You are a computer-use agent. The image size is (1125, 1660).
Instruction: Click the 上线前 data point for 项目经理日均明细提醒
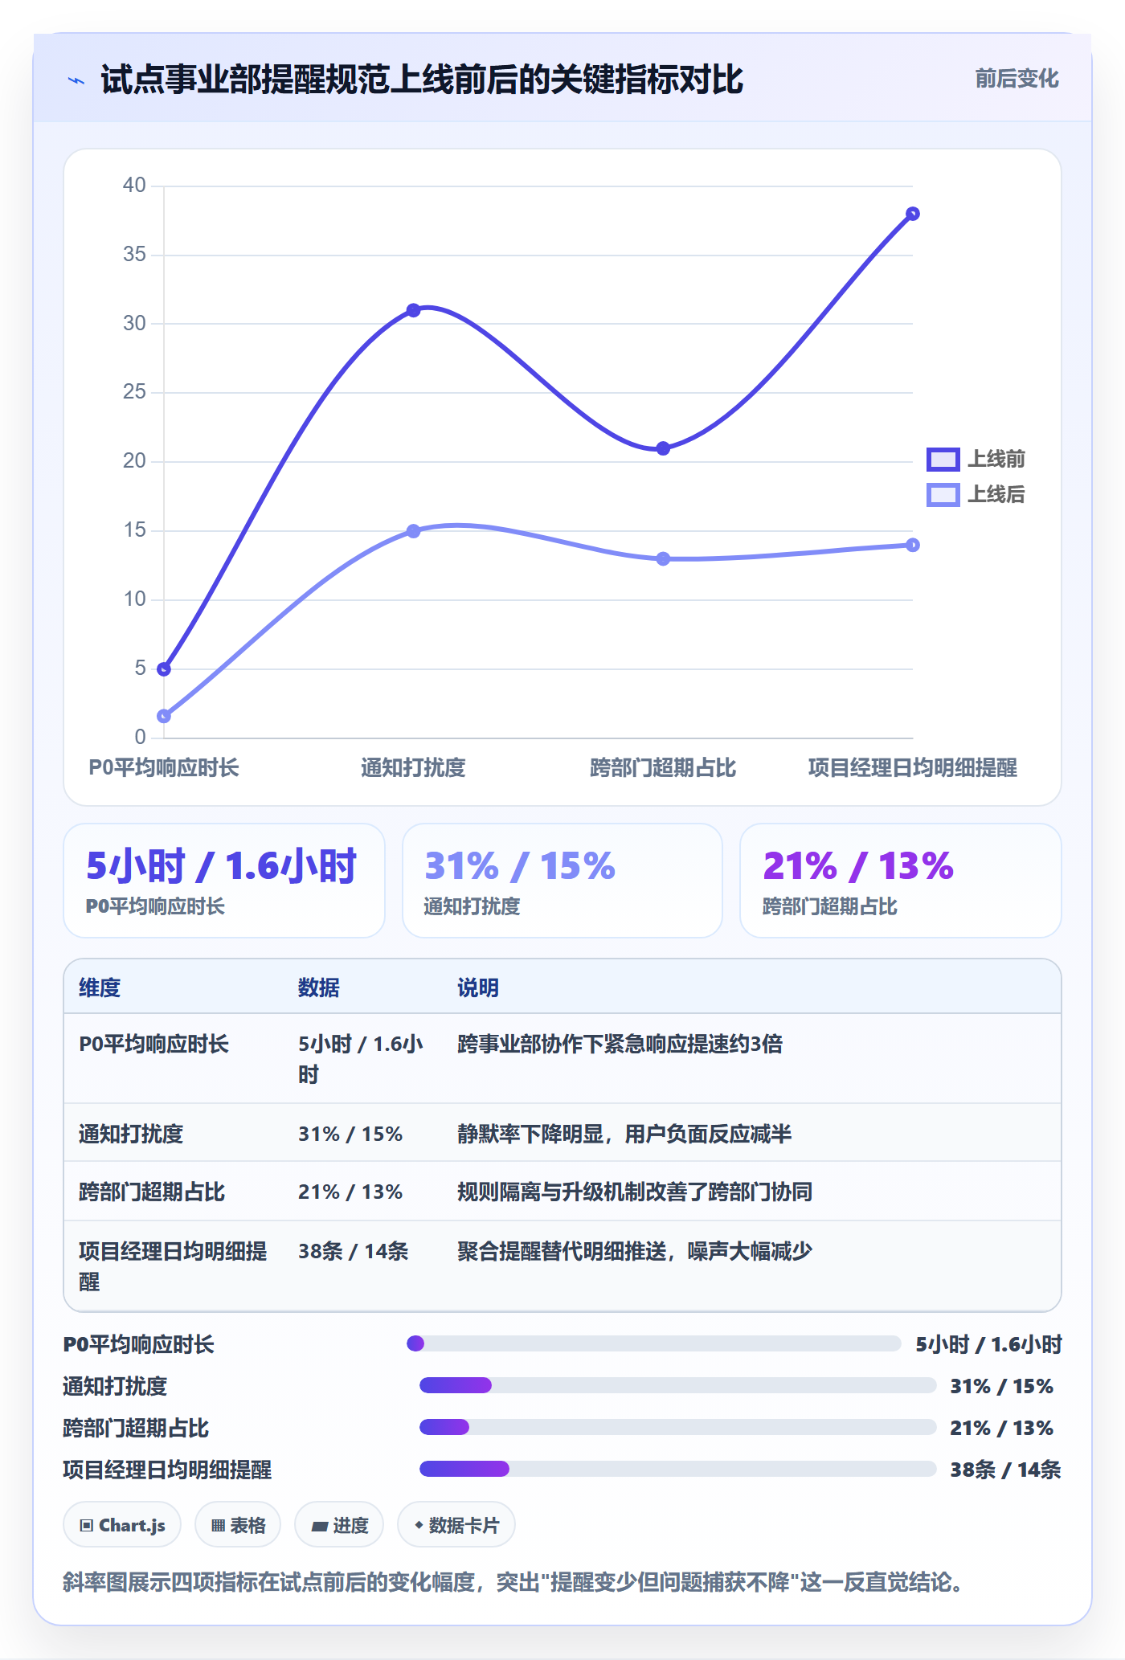[x=913, y=214]
